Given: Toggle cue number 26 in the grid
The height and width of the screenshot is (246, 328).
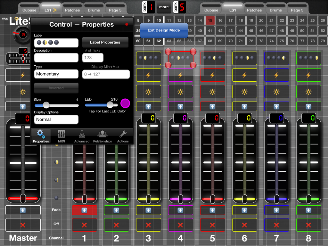Looking at the screenshot, I should [323, 20].
